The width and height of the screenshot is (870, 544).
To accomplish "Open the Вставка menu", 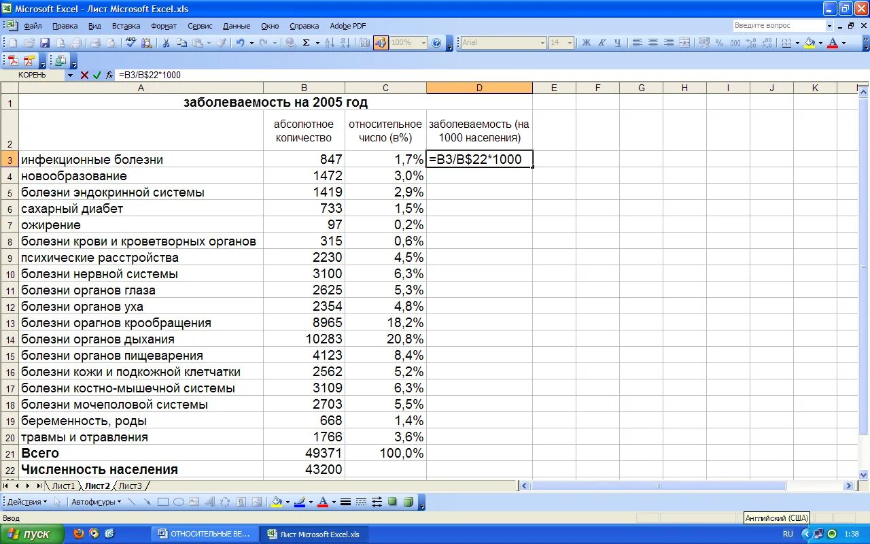I will (126, 26).
